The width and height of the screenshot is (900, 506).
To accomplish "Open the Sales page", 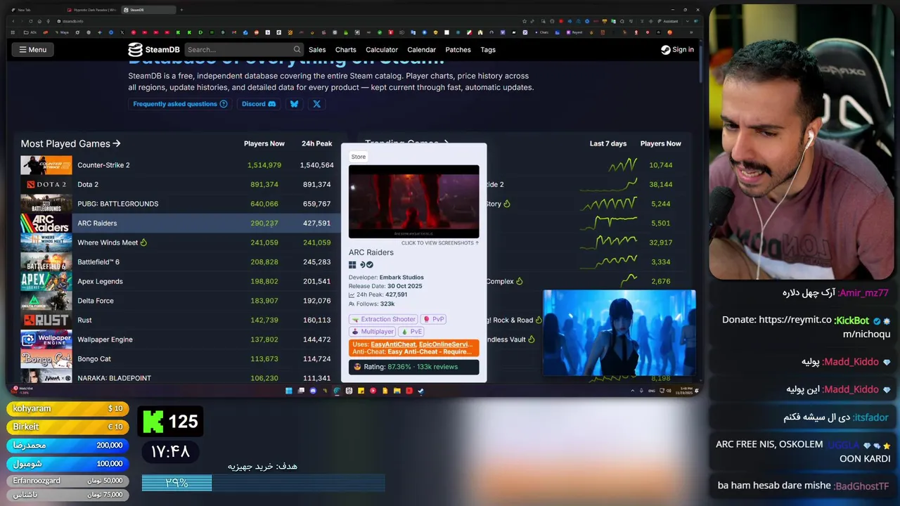I will coord(317,49).
